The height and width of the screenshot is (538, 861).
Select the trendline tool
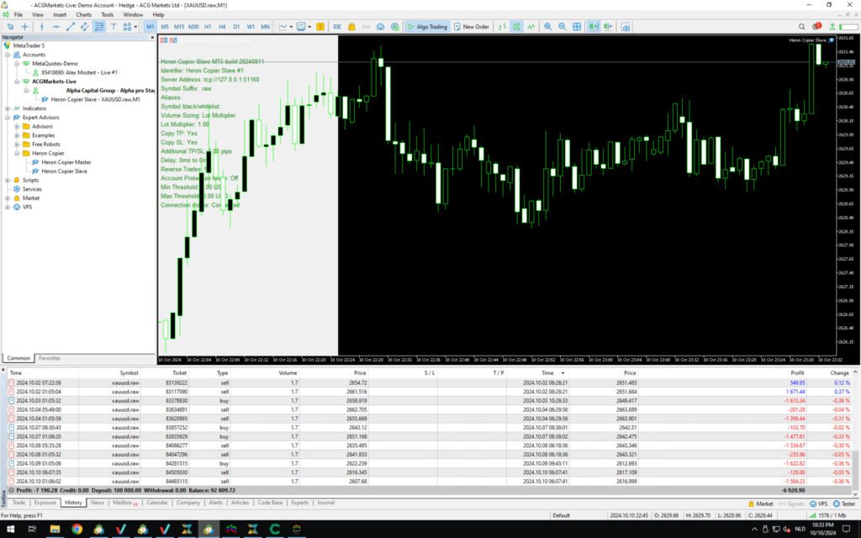(x=71, y=26)
